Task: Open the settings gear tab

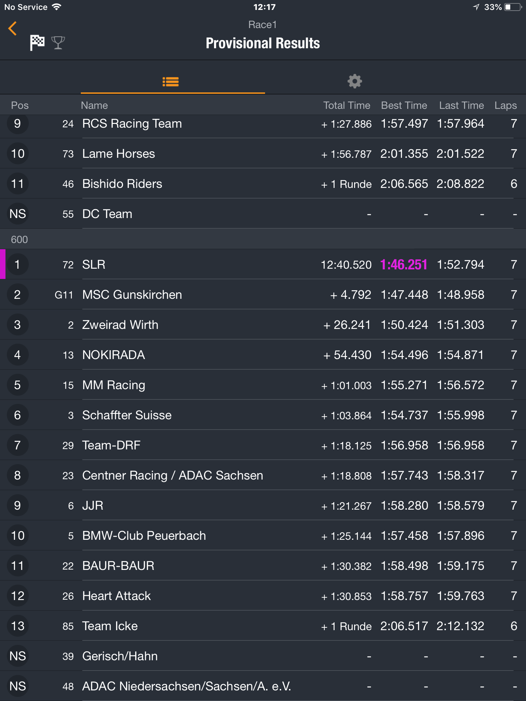Action: (355, 81)
